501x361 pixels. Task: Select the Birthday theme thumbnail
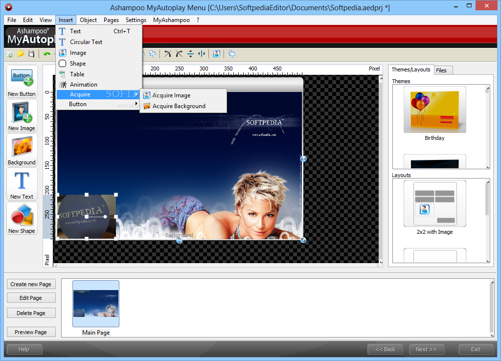pyautogui.click(x=434, y=110)
